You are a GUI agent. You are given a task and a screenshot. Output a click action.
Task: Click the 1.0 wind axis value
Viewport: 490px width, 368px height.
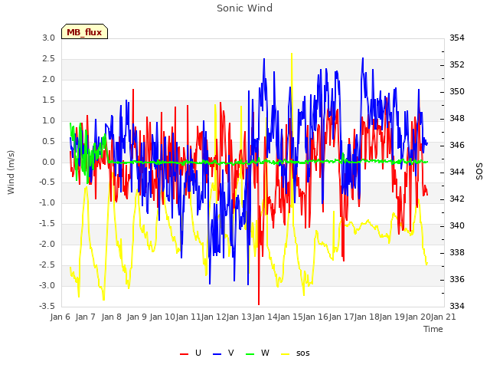point(48,120)
